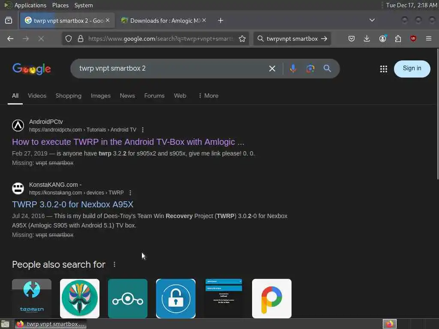
Task: Open the Firefox account icon
Action: [382, 39]
